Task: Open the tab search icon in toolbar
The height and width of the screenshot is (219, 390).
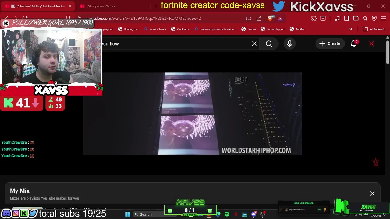Action: [323, 19]
